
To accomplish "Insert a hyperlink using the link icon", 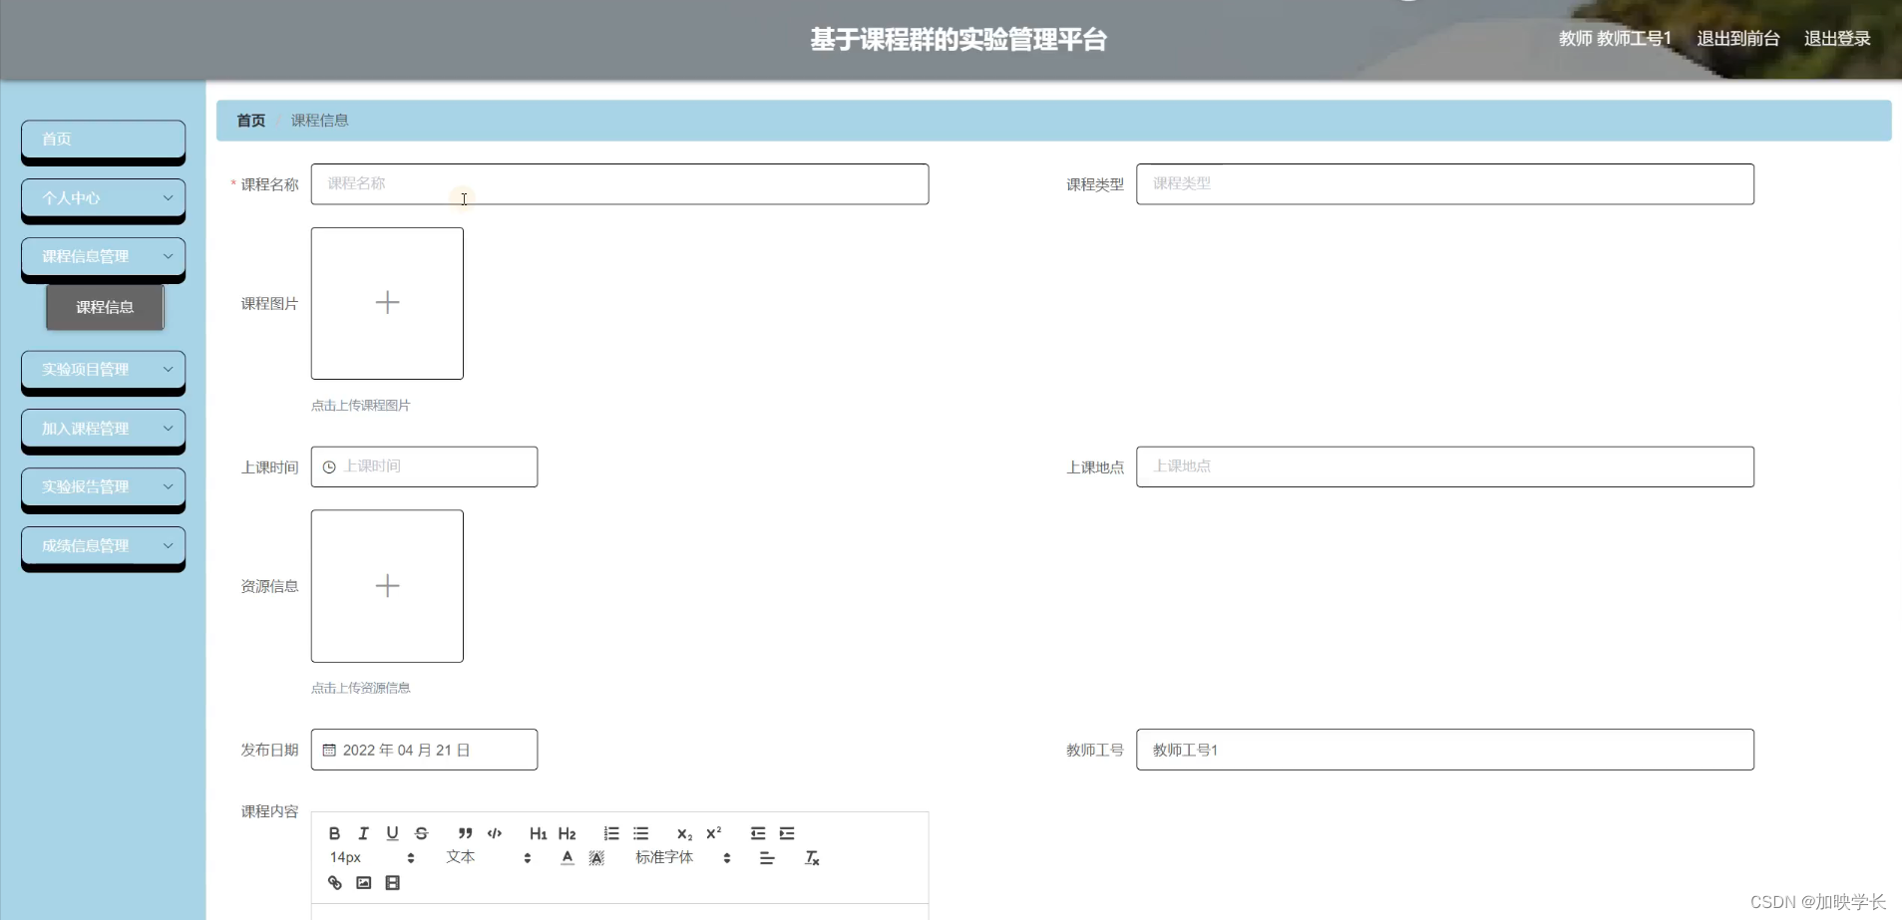I will tap(333, 882).
